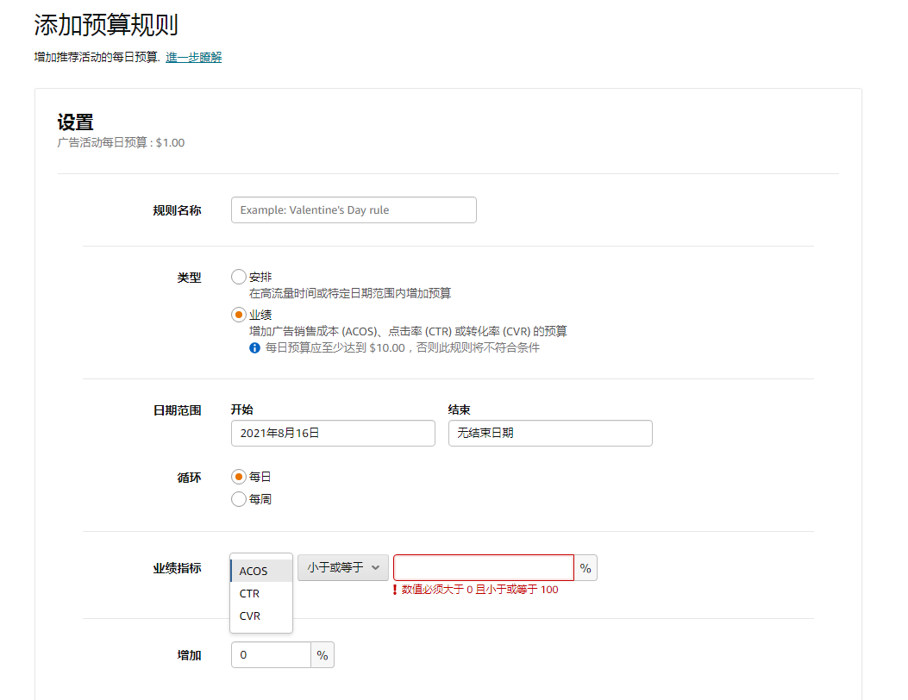Open the 小于或等于 comparison dropdown
The image size is (908, 700).
coord(342,567)
